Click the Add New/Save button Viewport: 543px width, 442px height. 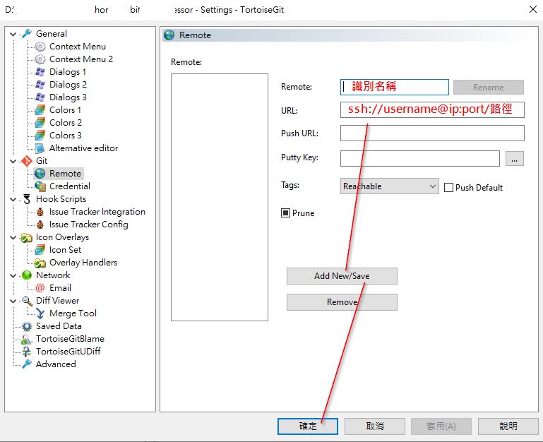point(342,276)
